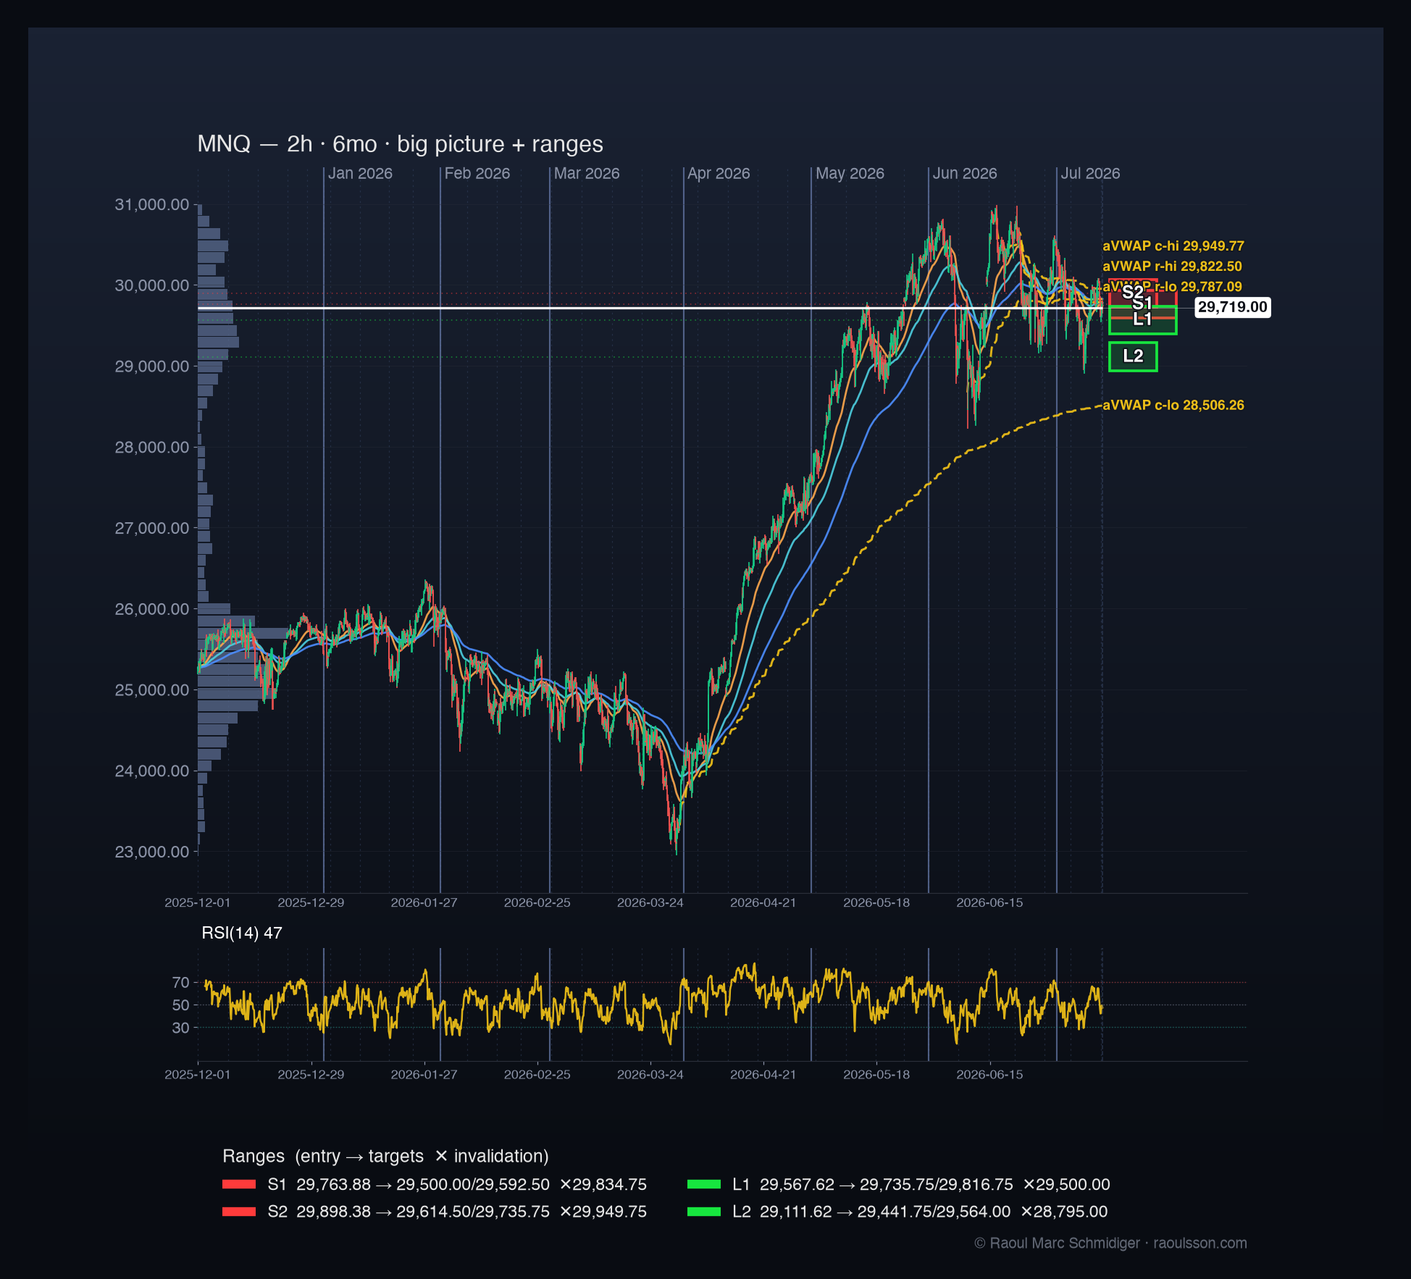Click the Ranges legend heading
Viewport: 1411px width, 1279px height.
(385, 1156)
